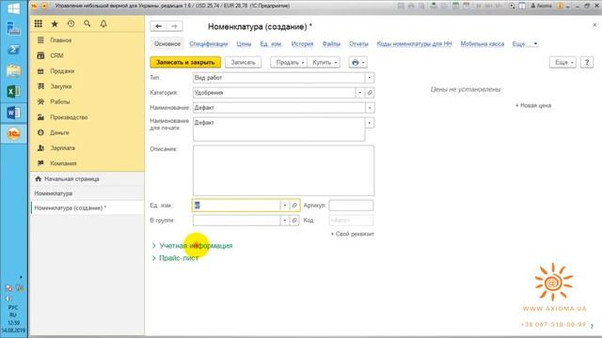Go to the Главное section
This screenshot has width=602, height=338.
point(60,40)
